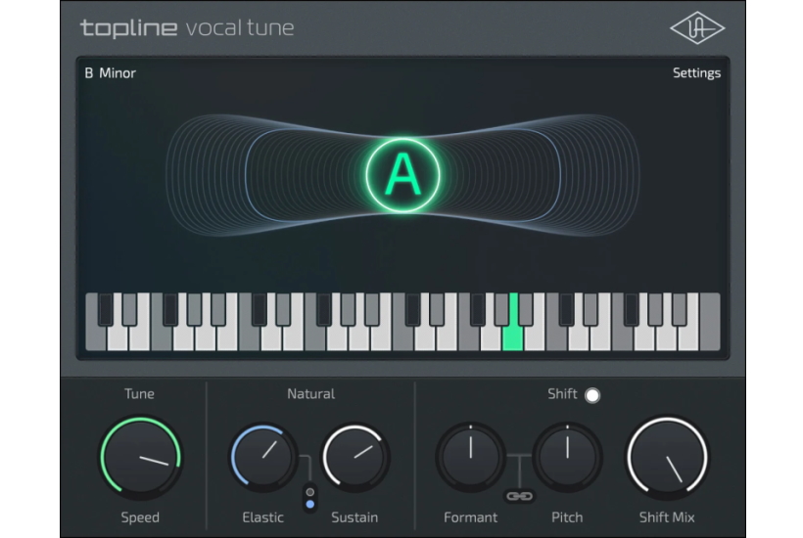Toggle the Shift power button
The width and height of the screenshot is (803, 538).
[x=592, y=395]
